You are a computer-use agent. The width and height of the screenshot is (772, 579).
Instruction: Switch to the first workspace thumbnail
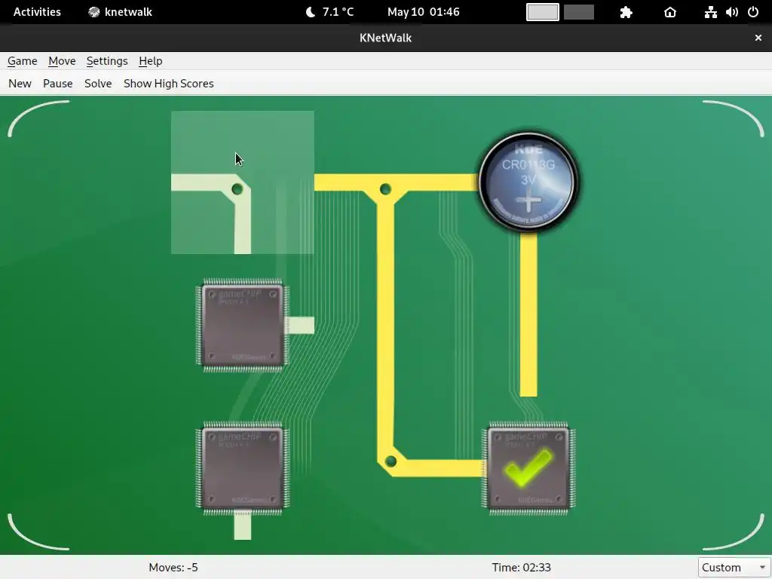pos(543,12)
